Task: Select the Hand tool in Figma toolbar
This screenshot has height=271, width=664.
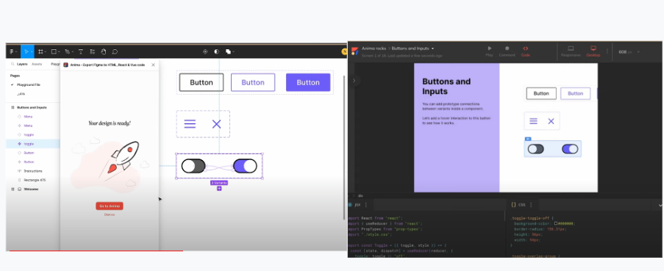Action: click(x=104, y=51)
